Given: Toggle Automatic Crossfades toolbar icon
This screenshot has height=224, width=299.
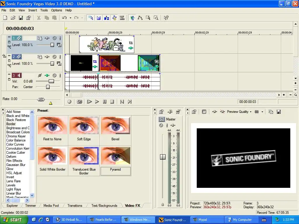Looking at the screenshot, I should 99,18.
